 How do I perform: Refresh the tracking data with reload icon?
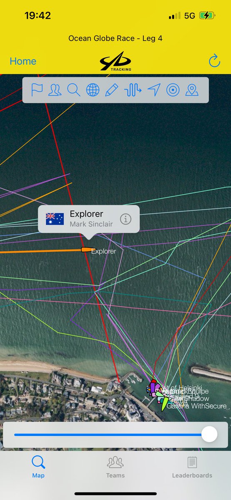click(x=214, y=61)
